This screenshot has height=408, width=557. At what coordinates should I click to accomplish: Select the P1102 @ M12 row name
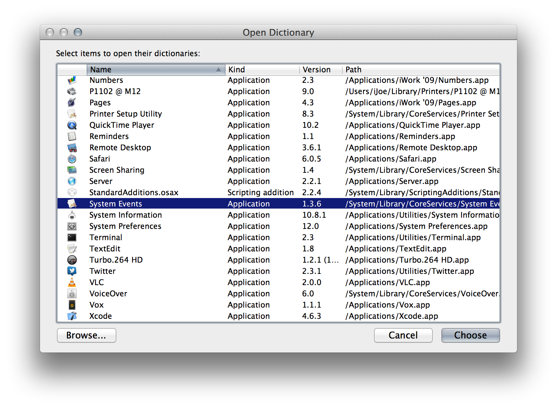[x=115, y=91]
